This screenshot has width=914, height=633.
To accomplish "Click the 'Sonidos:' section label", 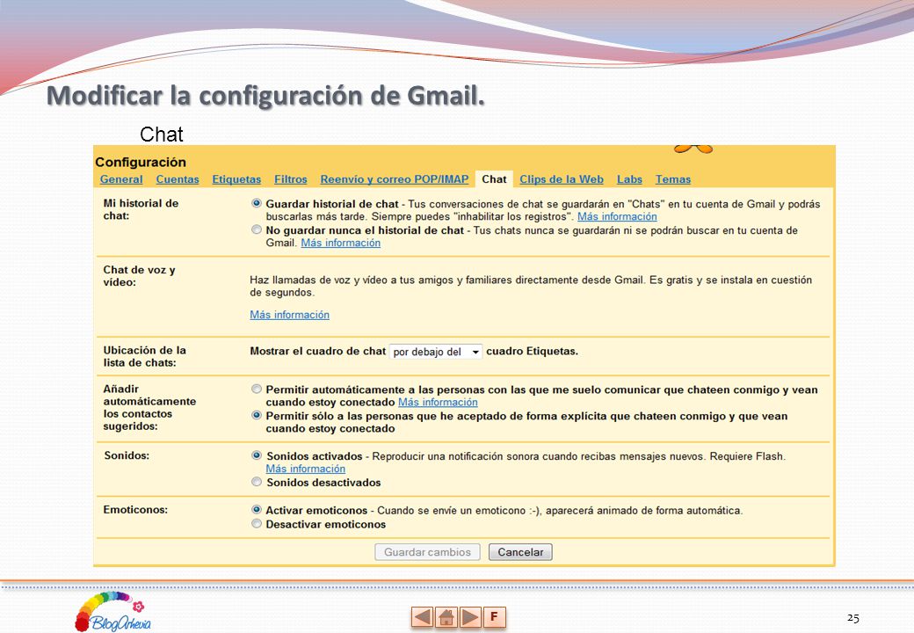I will point(127,455).
